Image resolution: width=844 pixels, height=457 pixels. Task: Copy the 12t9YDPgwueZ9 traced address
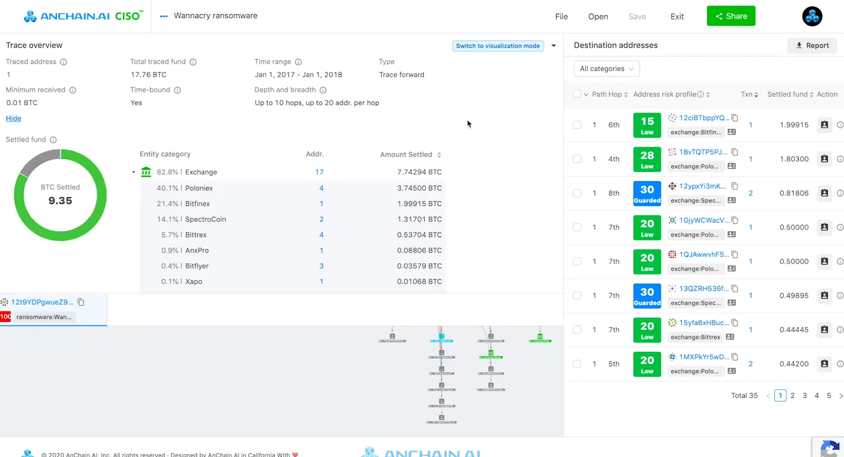tap(81, 302)
